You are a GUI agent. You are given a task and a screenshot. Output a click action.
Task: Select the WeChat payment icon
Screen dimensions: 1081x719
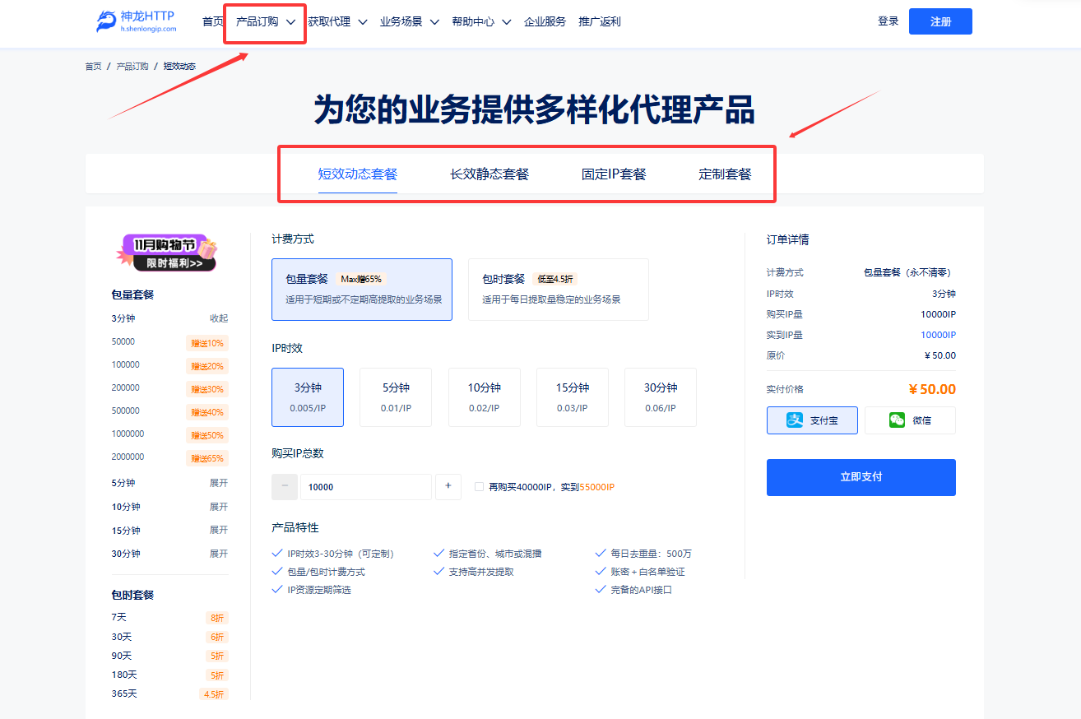click(897, 420)
